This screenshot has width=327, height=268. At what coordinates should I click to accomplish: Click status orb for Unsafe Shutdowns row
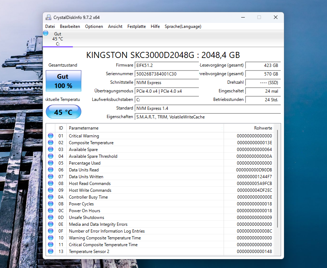(51, 217)
